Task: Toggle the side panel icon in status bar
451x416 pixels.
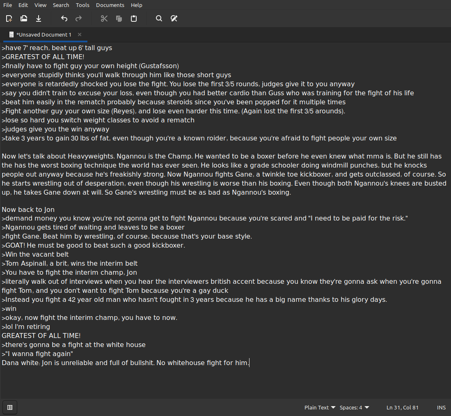Action: (x=10, y=407)
